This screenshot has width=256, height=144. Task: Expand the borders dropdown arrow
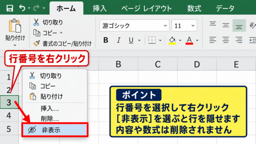tap(160, 40)
